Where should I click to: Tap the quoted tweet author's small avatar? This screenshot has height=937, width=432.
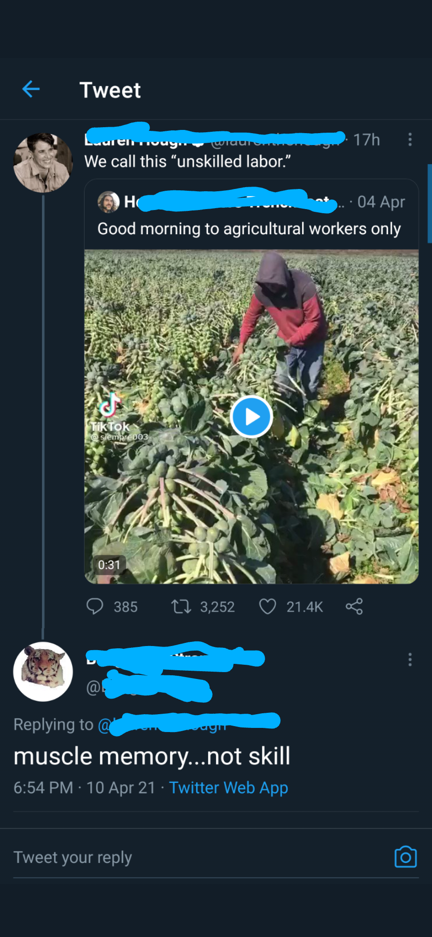[x=108, y=202]
